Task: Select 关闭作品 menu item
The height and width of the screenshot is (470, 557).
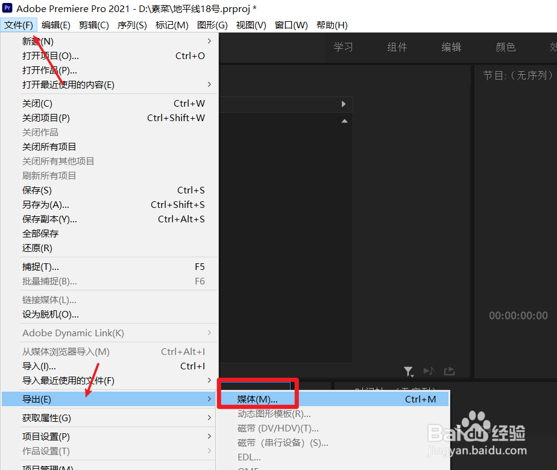Action: click(x=110, y=133)
